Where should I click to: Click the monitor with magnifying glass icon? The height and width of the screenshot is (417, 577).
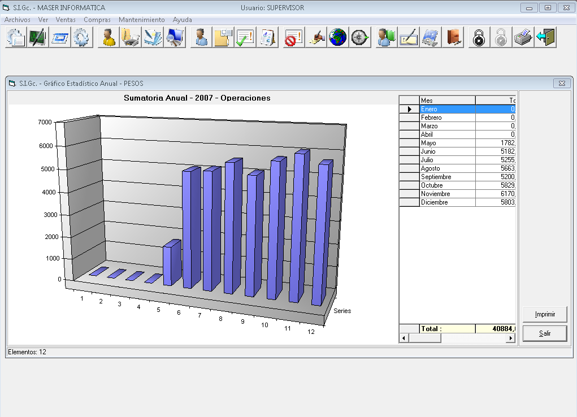[175, 37]
